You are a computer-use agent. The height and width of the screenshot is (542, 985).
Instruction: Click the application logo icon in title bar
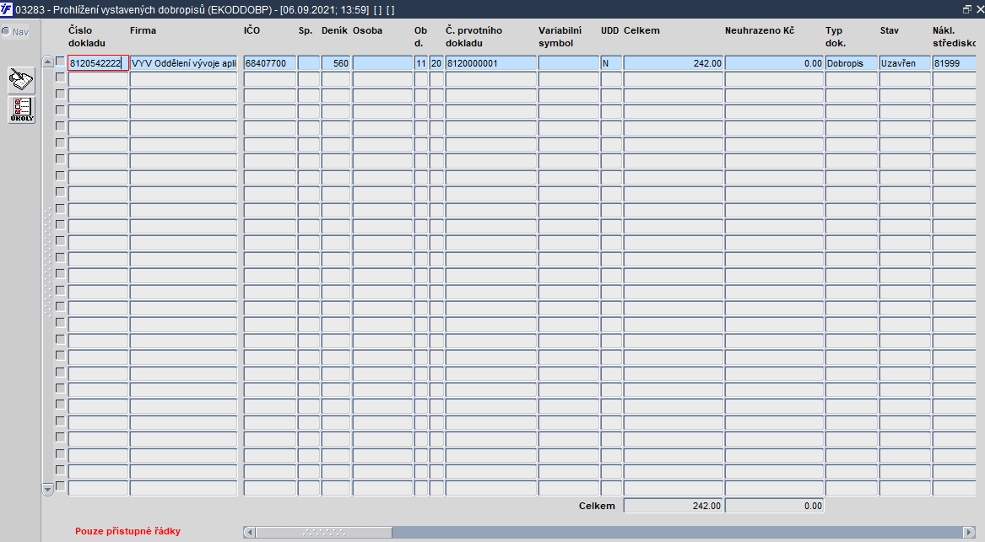pyautogui.click(x=6, y=9)
